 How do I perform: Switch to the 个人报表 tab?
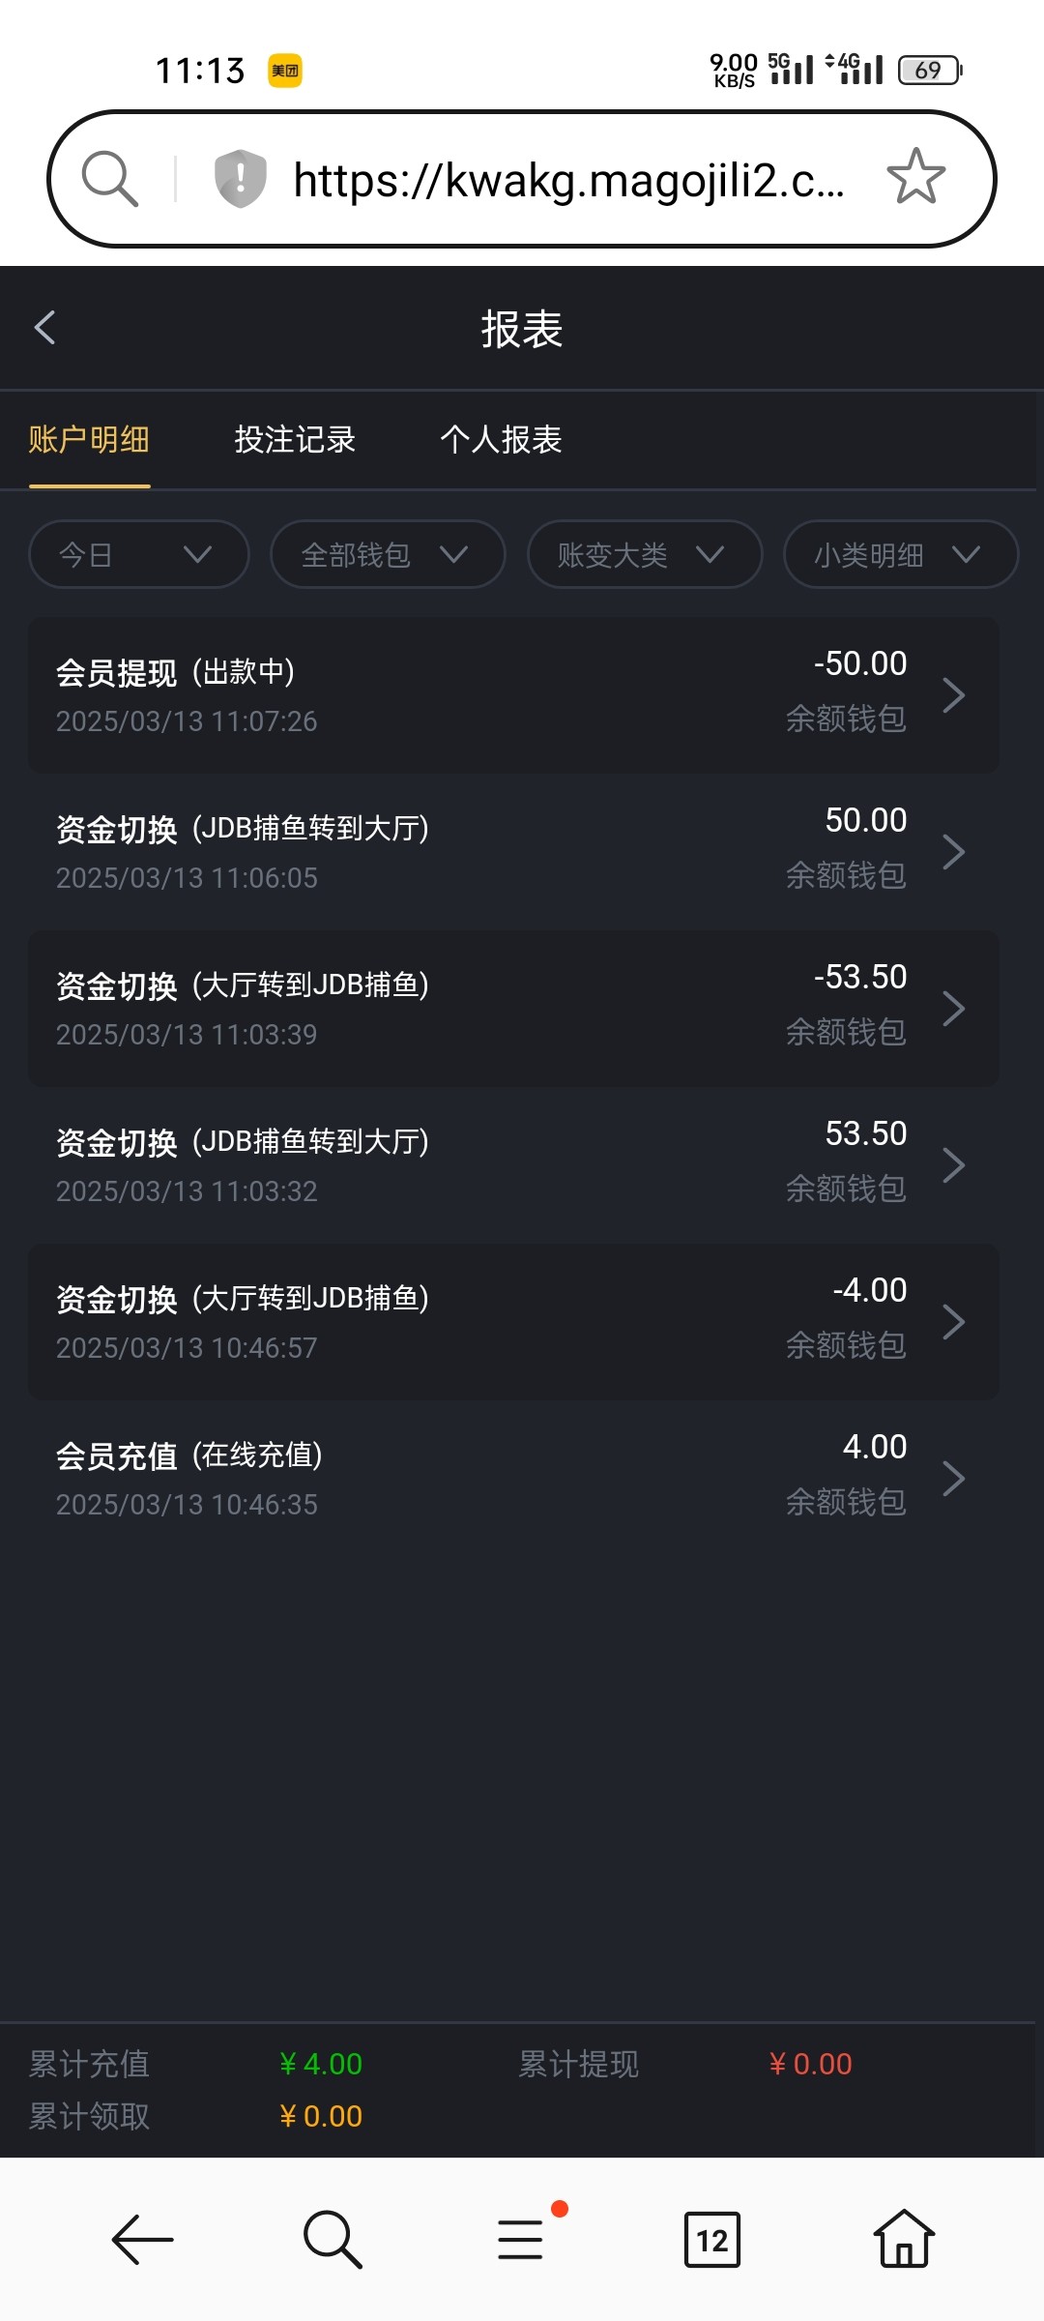click(501, 440)
